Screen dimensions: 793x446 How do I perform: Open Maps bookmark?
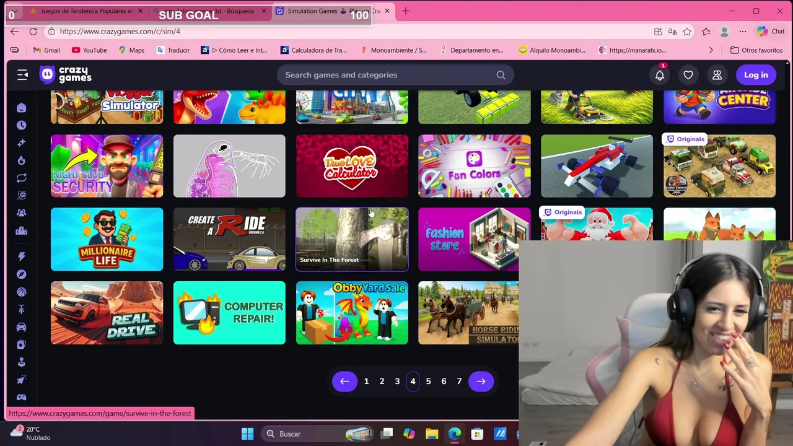(x=131, y=50)
